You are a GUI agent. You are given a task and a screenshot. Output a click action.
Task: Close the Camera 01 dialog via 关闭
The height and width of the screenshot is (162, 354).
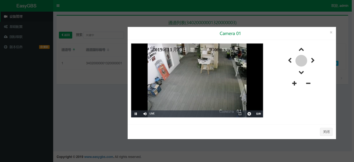pos(326,132)
